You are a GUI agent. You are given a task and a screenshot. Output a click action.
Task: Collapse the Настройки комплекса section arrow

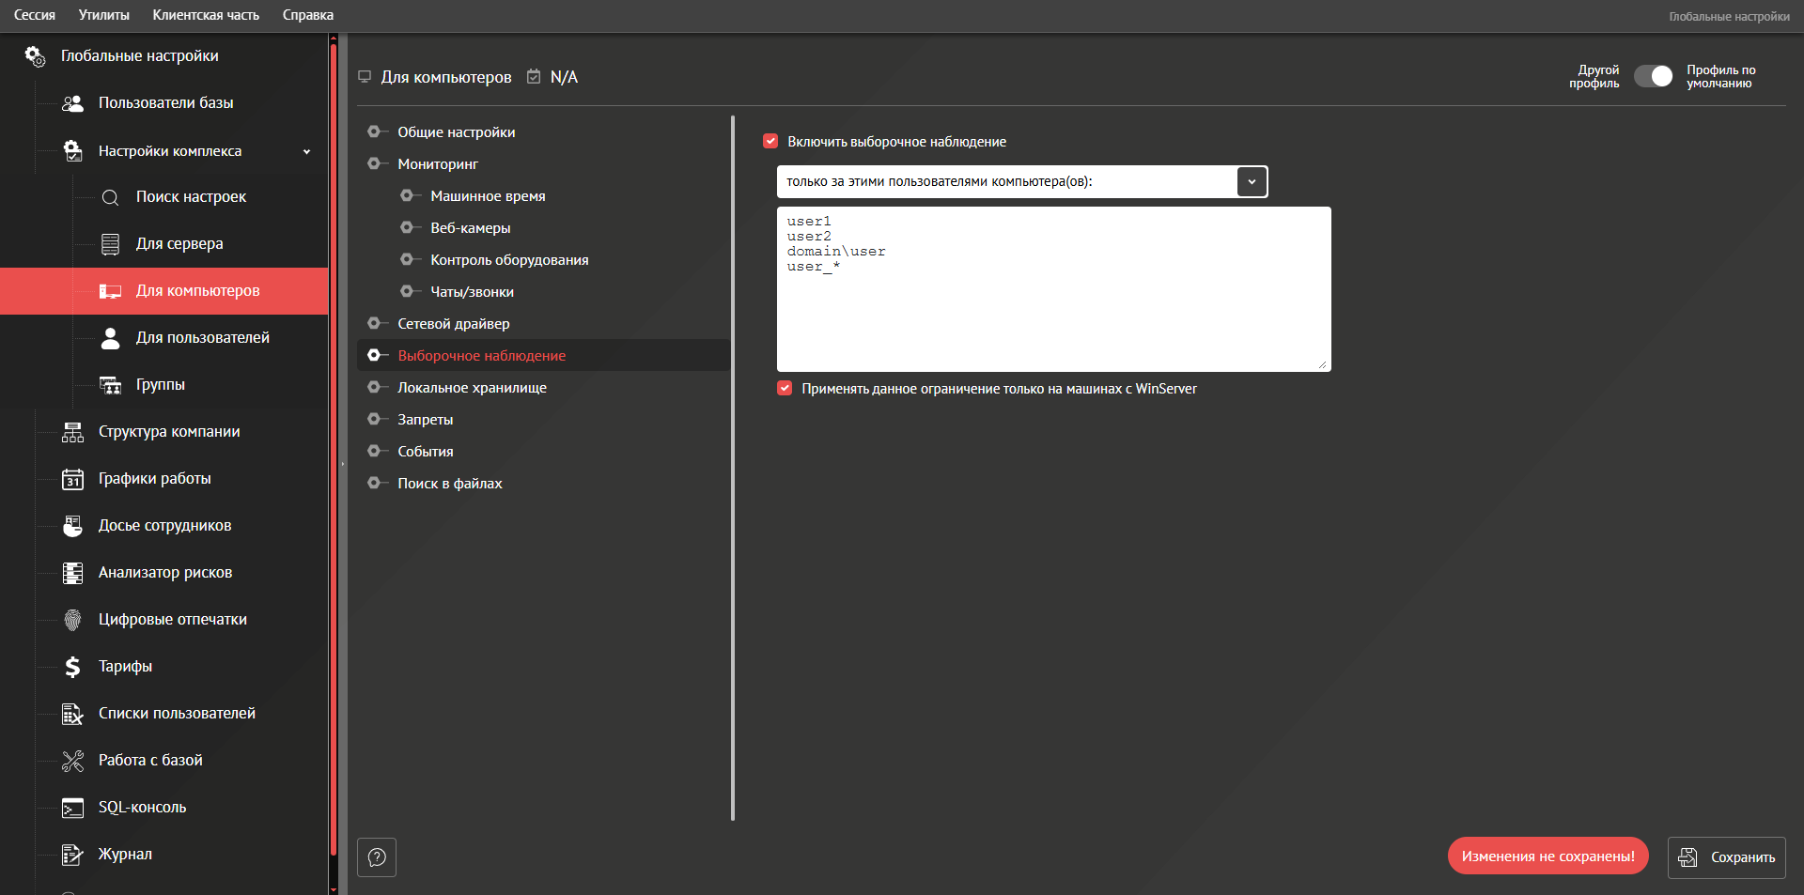pyautogui.click(x=306, y=151)
